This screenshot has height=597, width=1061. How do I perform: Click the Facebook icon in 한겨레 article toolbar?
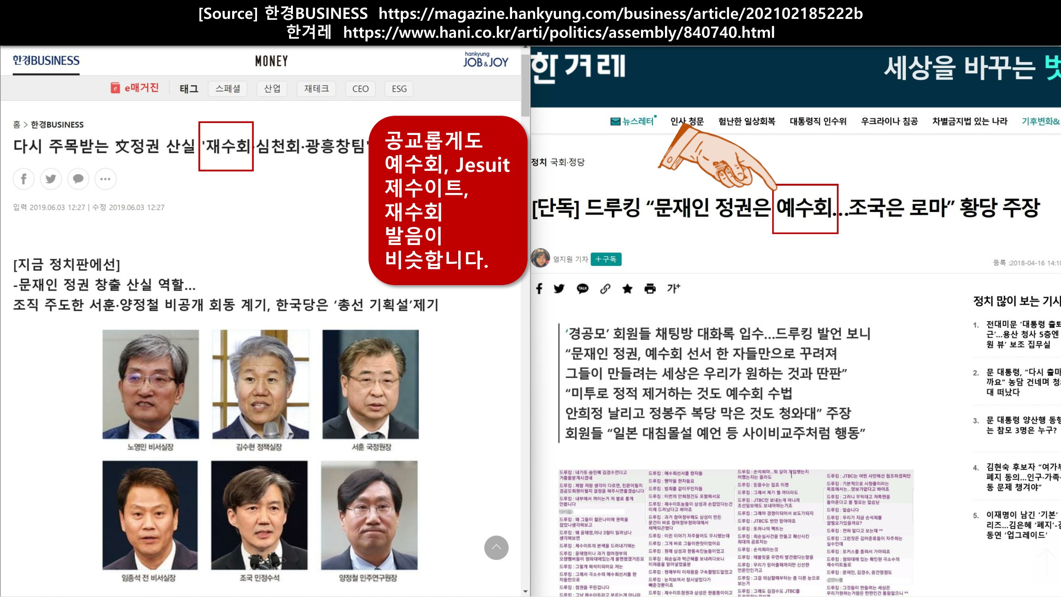click(x=539, y=288)
